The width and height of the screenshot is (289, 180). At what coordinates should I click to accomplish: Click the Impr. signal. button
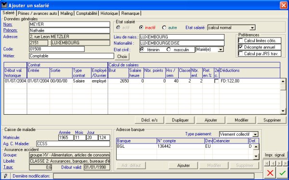(275, 155)
